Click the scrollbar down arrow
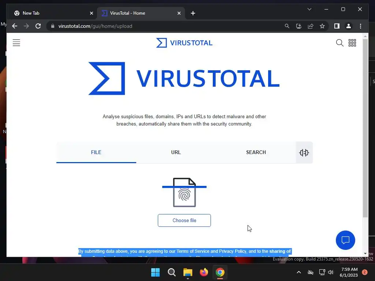This screenshot has height=281, width=375. click(x=365, y=254)
